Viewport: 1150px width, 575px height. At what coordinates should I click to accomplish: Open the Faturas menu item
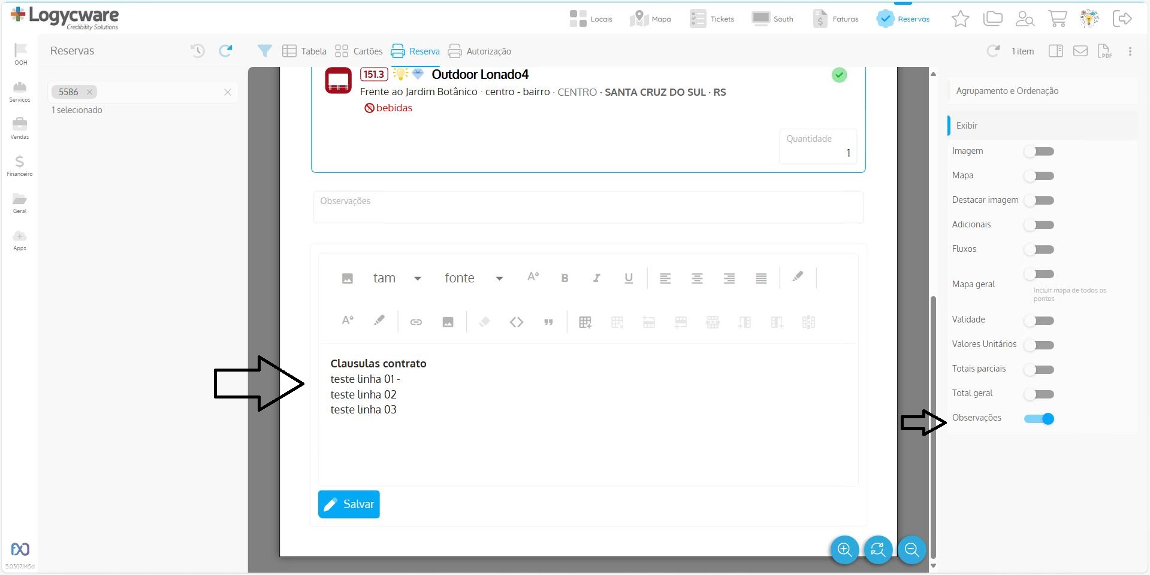(x=836, y=19)
